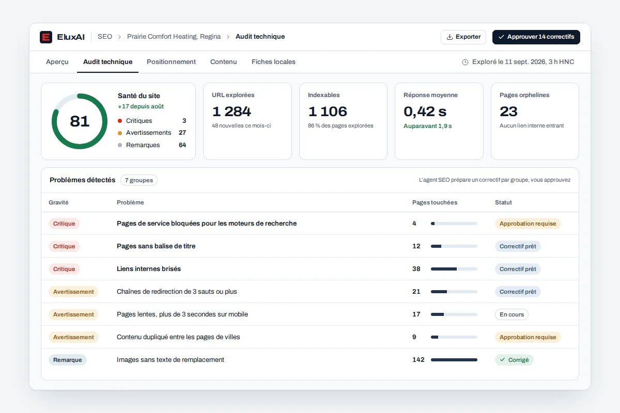Go to the Contenu tab
The width and height of the screenshot is (620, 413).
[x=224, y=62]
